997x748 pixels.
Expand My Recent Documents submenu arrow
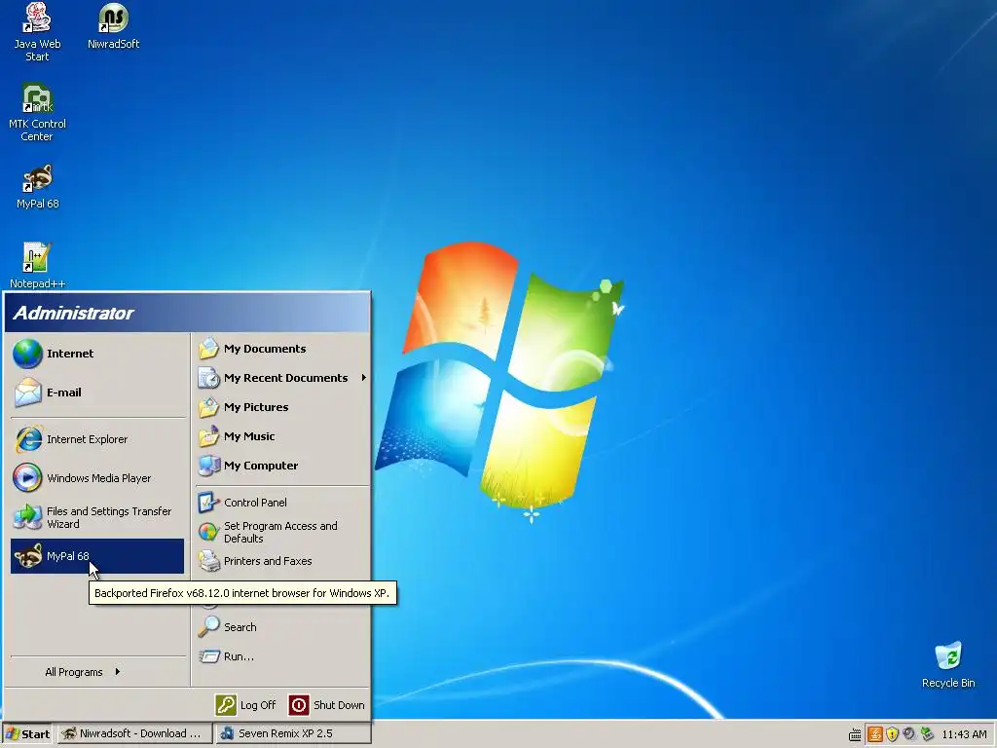(x=364, y=378)
